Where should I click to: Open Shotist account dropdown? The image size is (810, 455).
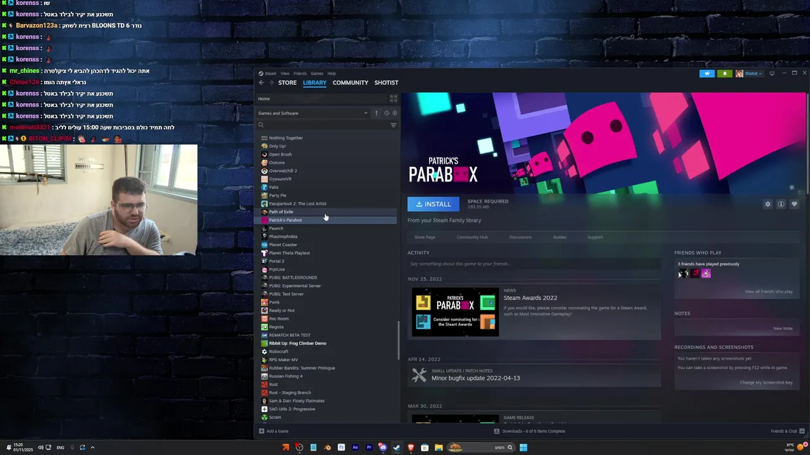point(754,73)
